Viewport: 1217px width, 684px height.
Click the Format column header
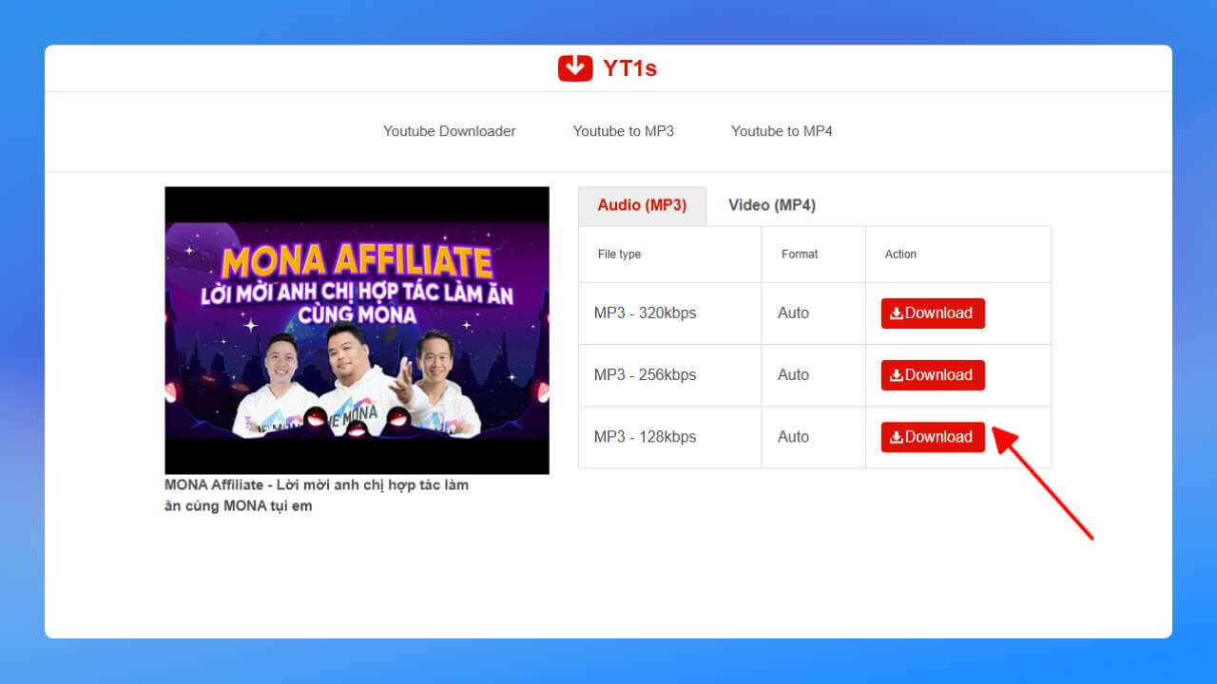(x=800, y=255)
